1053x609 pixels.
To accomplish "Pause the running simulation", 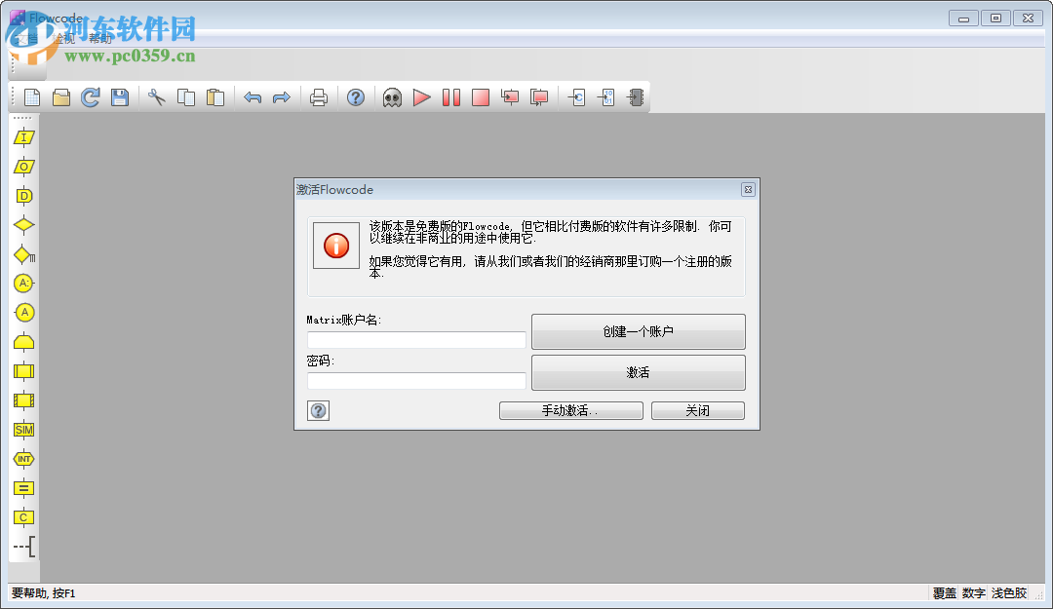I will pos(450,96).
